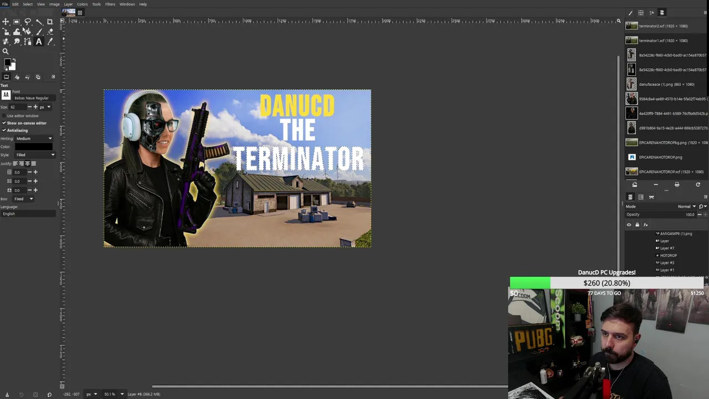Set text justify to filled
Screen dimensions: 709x399
point(34,163)
